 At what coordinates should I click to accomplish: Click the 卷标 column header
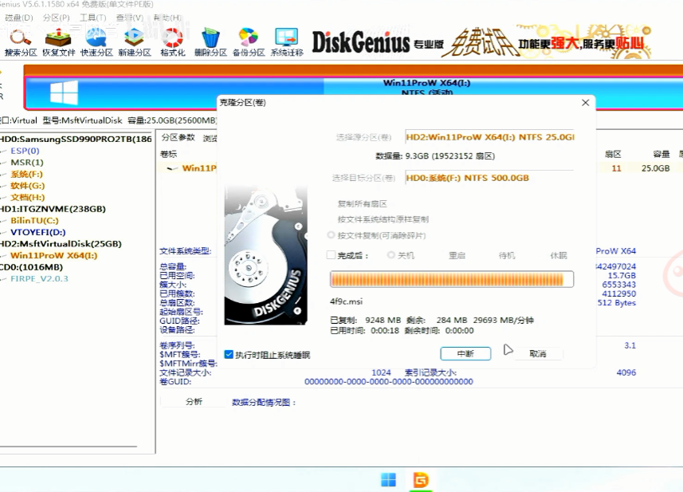(169, 154)
